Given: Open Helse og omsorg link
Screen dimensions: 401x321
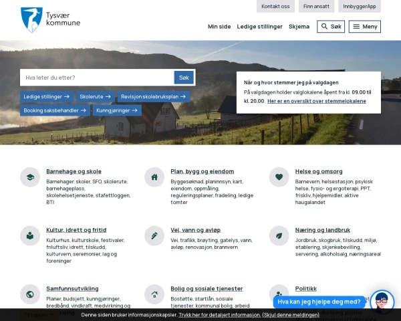Looking at the screenshot, I should point(319,171).
